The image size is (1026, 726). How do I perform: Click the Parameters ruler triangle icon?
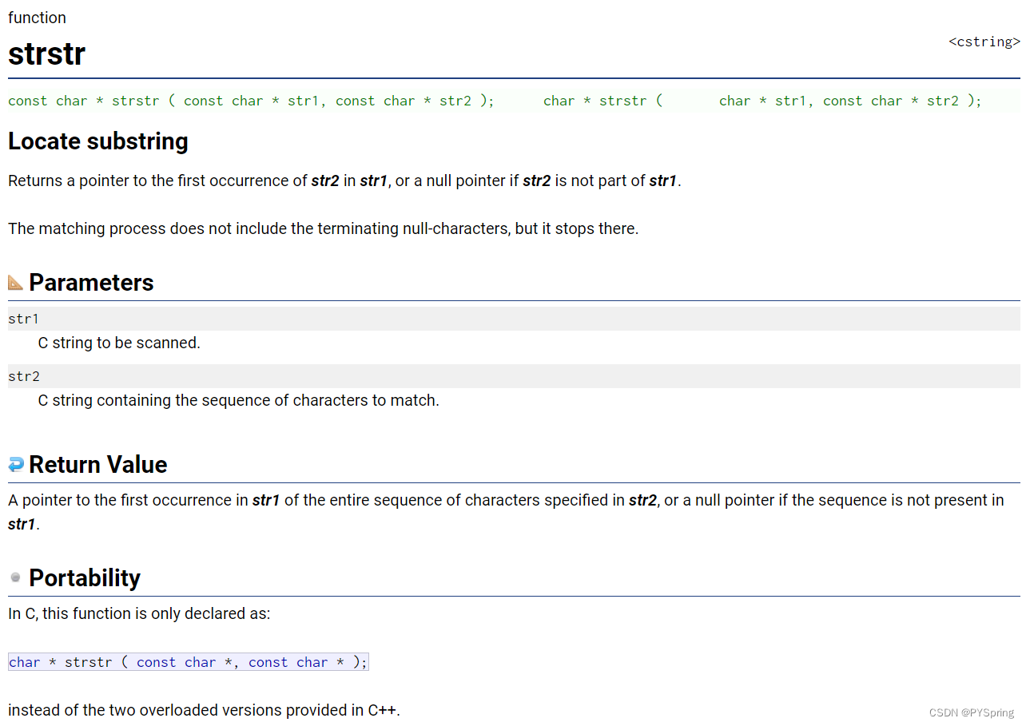coord(15,282)
